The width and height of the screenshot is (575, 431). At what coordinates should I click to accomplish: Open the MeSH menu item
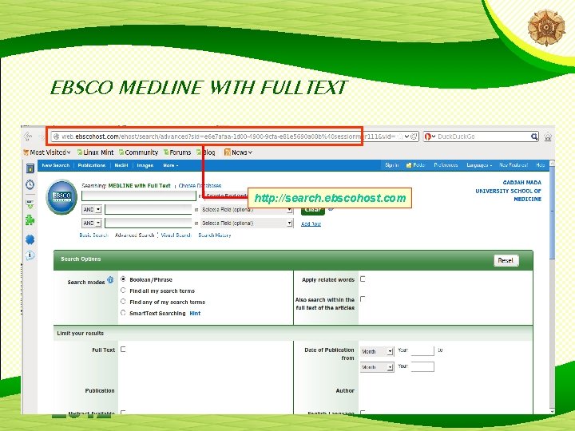pos(121,165)
